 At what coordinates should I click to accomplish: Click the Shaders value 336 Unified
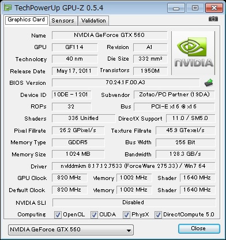84,118
